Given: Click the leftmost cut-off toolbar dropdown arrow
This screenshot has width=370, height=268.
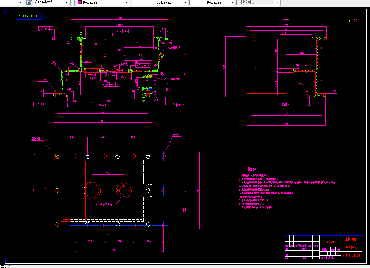Looking at the screenshot, I should point(20,2).
